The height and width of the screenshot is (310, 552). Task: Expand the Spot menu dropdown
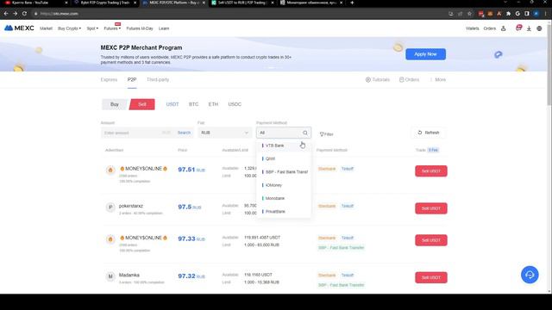pos(92,28)
